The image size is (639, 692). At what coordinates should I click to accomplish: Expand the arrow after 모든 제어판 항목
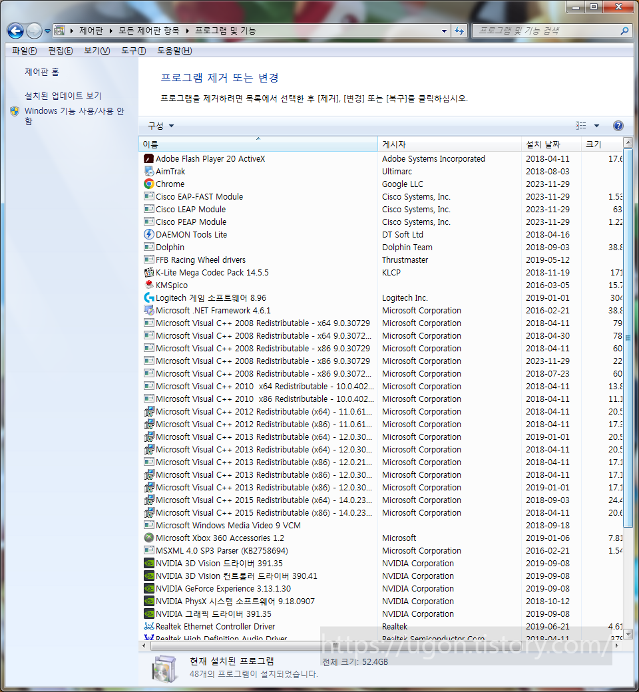pyautogui.click(x=187, y=31)
